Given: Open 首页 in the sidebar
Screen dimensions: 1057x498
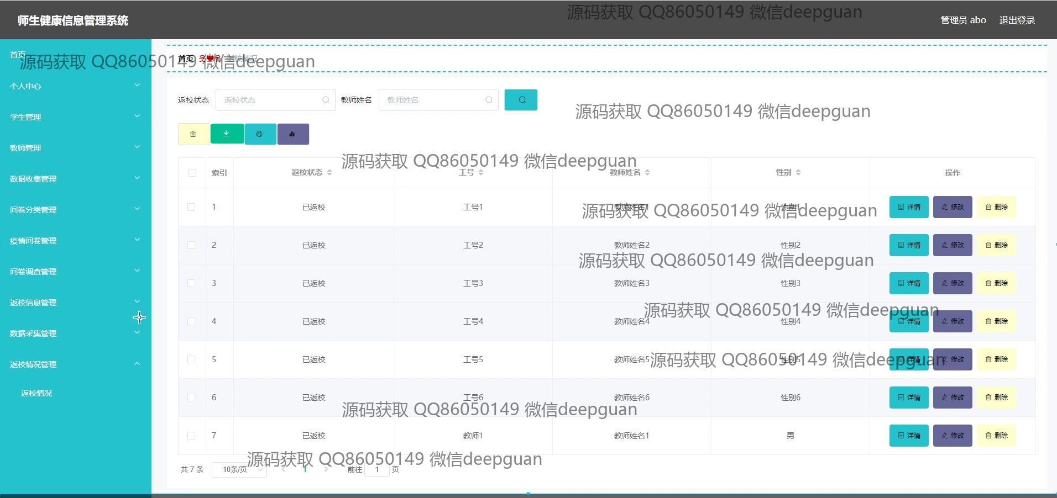Looking at the screenshot, I should pos(18,55).
